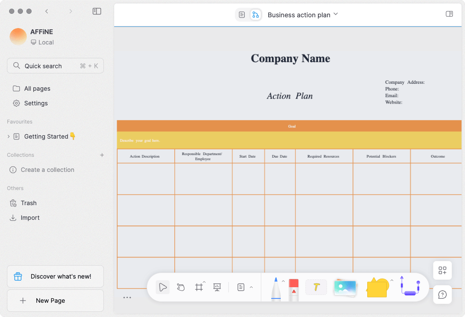Collapse the left navigation sidebar
This screenshot has width=465, height=317.
[x=97, y=11]
